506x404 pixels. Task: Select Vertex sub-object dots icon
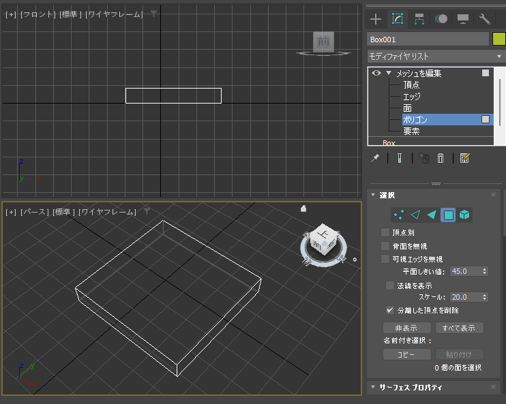click(x=399, y=215)
